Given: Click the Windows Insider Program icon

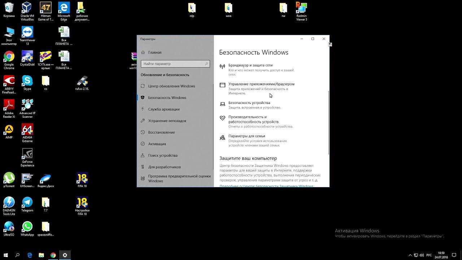Looking at the screenshot, I should coord(143,178).
